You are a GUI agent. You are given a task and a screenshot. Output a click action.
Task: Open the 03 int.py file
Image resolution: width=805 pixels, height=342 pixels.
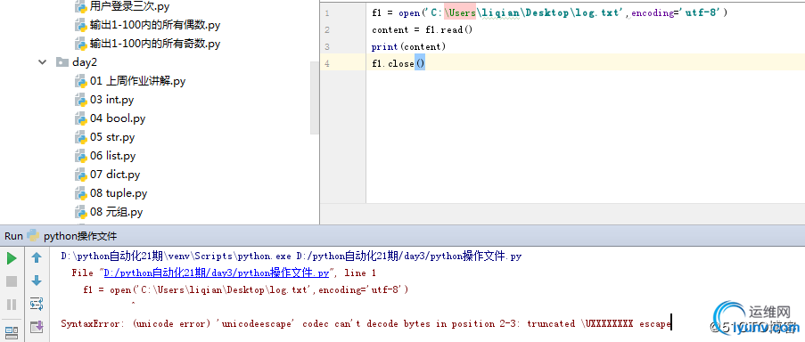click(112, 100)
